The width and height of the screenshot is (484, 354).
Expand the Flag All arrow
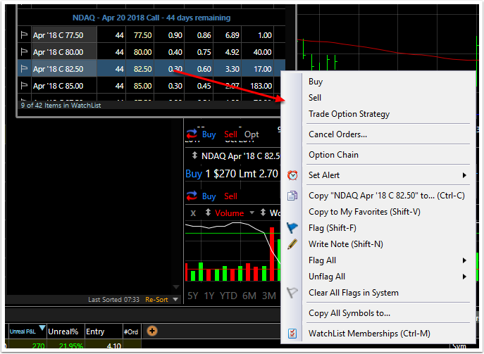[464, 260]
